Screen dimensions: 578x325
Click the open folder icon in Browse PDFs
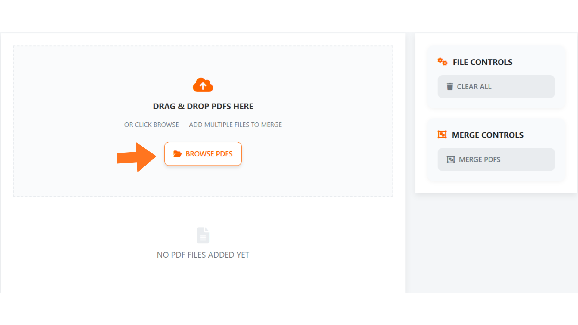click(x=177, y=154)
